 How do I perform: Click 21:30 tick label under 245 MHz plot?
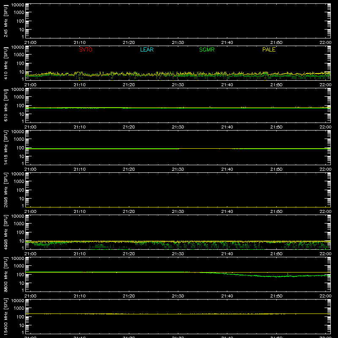(178, 43)
